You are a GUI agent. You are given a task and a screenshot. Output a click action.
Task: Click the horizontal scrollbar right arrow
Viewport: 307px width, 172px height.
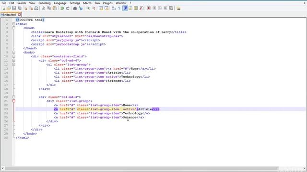point(304,168)
